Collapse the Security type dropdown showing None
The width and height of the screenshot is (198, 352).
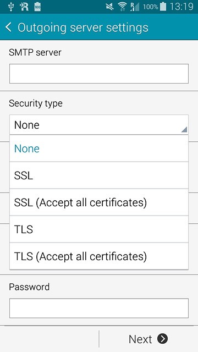click(x=99, y=125)
